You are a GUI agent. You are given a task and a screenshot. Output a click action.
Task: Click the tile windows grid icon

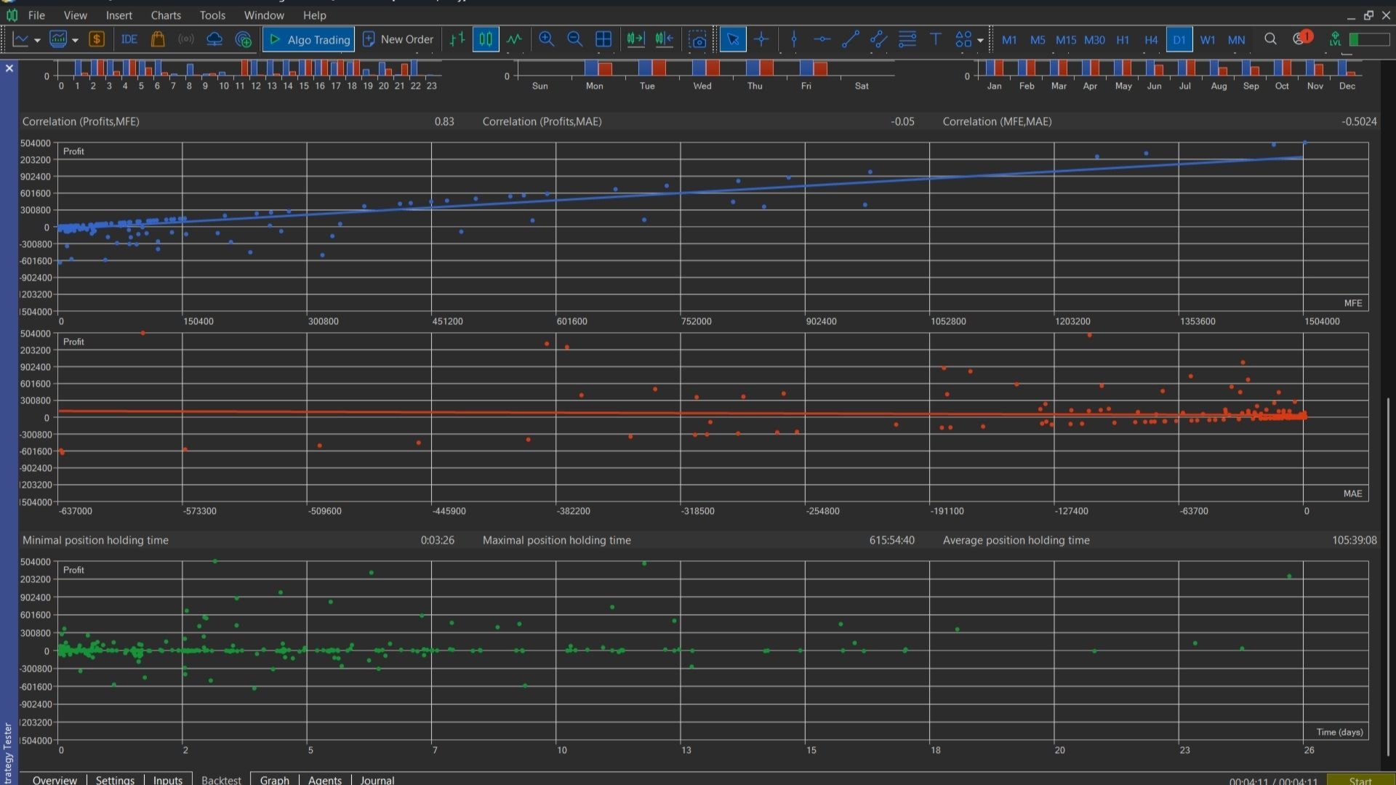(x=603, y=39)
